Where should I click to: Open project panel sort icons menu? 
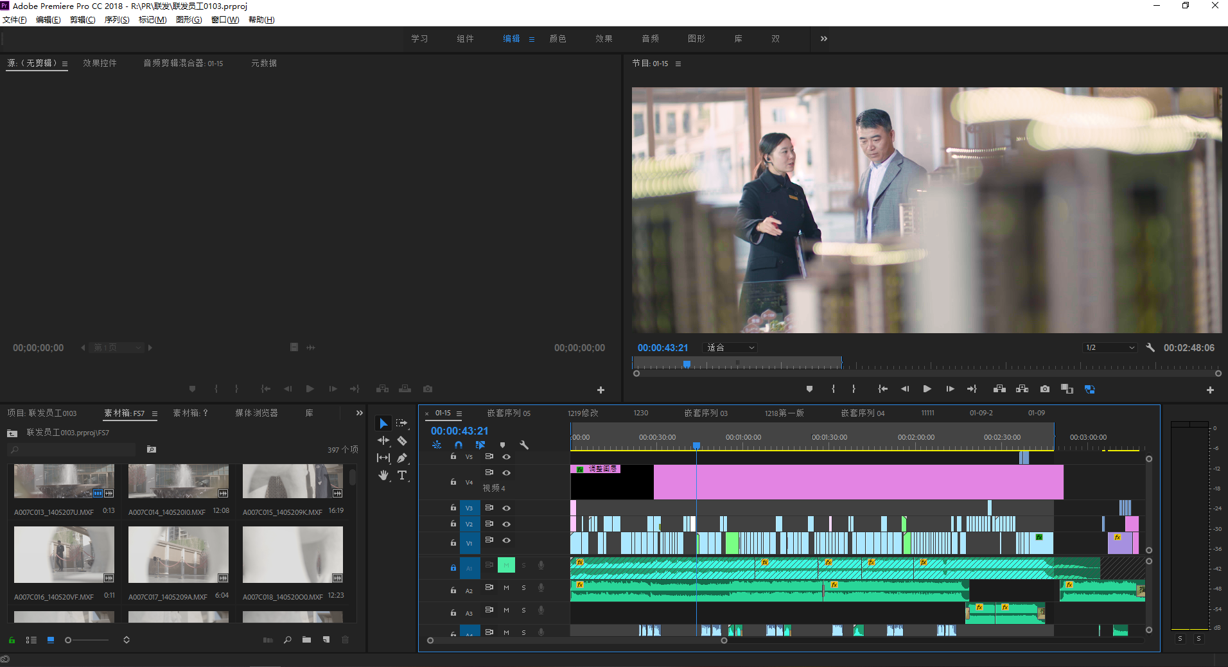tap(127, 640)
